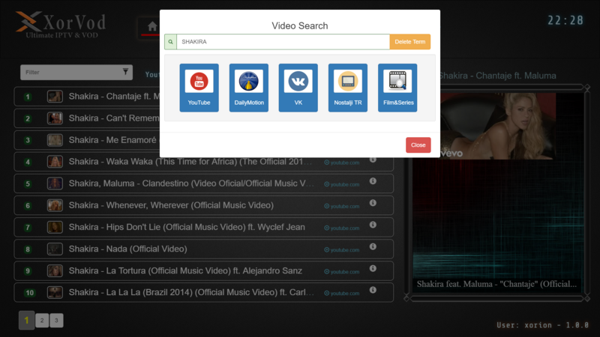
Task: Clear search with Delete Term button
Action: pos(409,42)
